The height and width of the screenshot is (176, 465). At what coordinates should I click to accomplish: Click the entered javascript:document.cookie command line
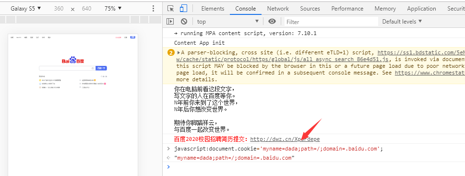(278, 149)
